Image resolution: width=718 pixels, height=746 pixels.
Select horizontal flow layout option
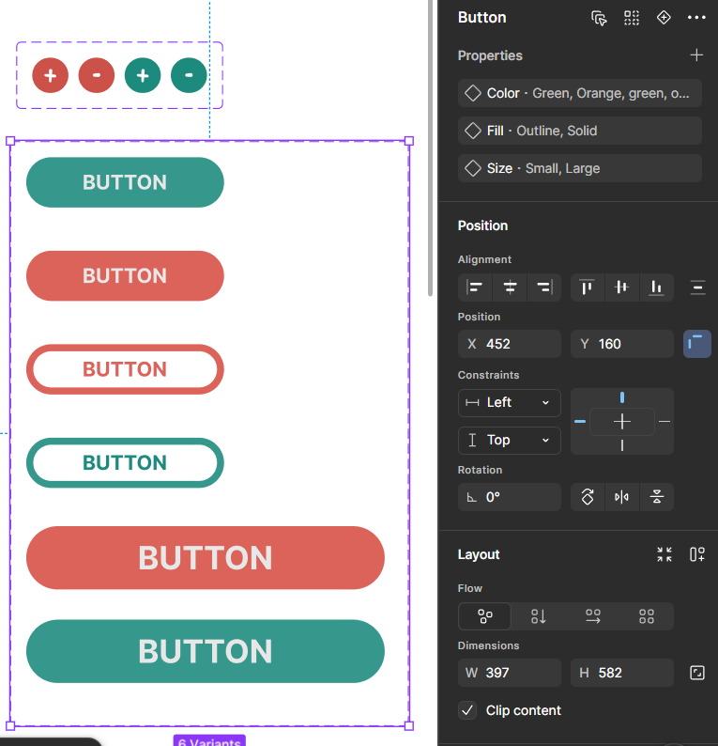click(592, 616)
